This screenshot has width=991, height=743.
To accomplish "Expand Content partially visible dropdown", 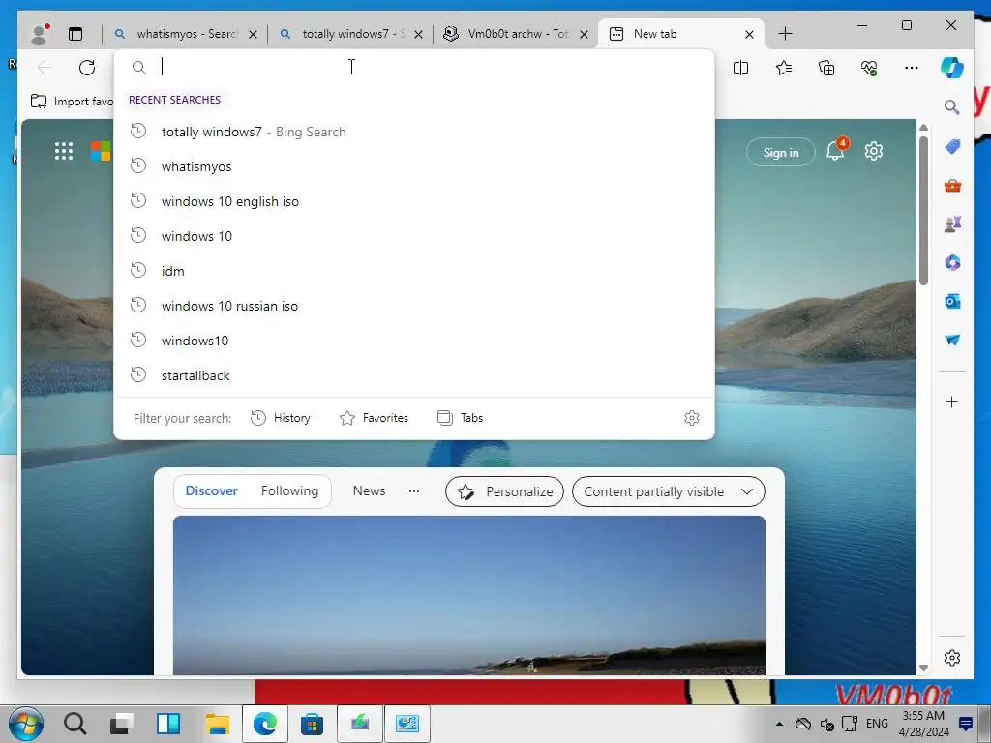I will click(x=668, y=491).
